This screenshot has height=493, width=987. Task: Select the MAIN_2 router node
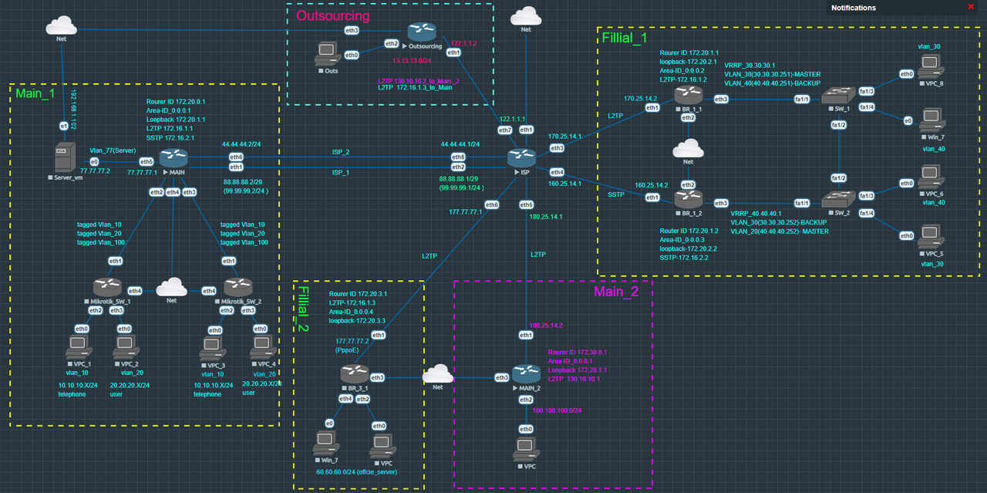click(525, 375)
